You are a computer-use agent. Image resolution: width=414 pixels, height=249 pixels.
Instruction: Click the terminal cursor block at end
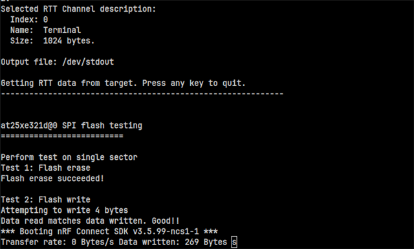(234, 242)
